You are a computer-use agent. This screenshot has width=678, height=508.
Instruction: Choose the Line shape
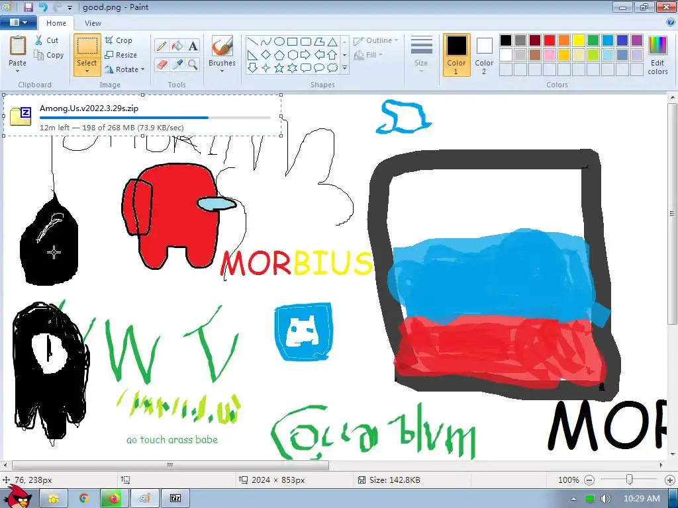pos(253,42)
